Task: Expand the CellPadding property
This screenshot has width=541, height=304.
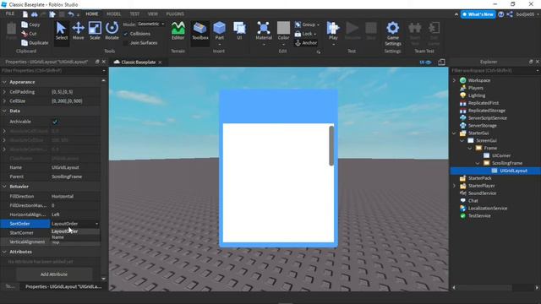Action: [4, 92]
